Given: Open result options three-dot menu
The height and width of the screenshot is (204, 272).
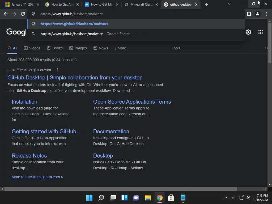Looking at the screenshot, I should click(x=57, y=70).
